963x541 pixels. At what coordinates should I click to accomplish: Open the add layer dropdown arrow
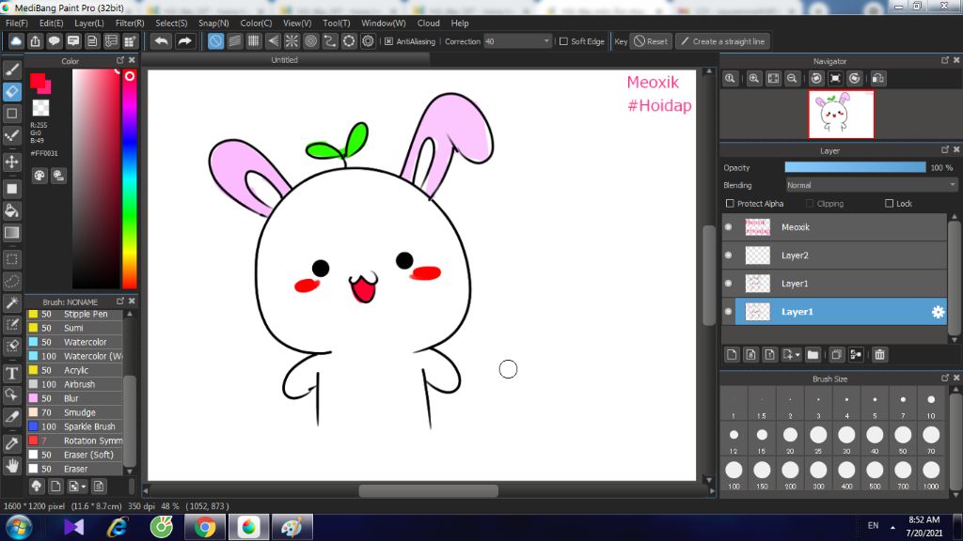797,355
